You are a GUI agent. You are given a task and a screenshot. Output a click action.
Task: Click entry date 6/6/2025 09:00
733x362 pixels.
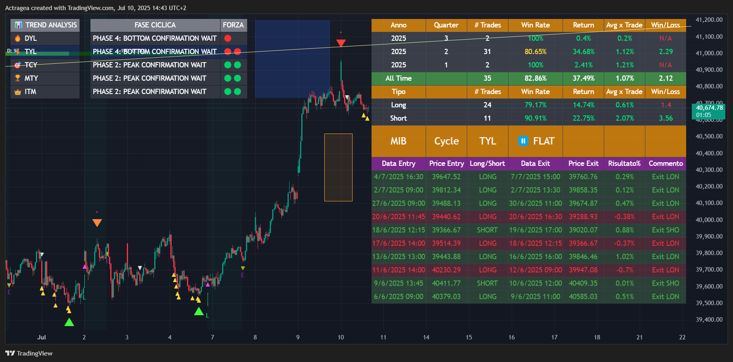tap(399, 297)
